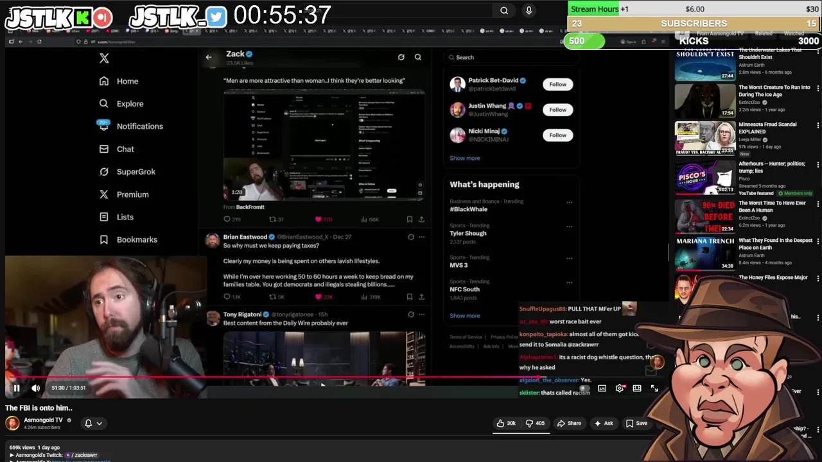822x462 pixels.
Task: Open Notifications in the X sidebar
Action: coord(130,126)
